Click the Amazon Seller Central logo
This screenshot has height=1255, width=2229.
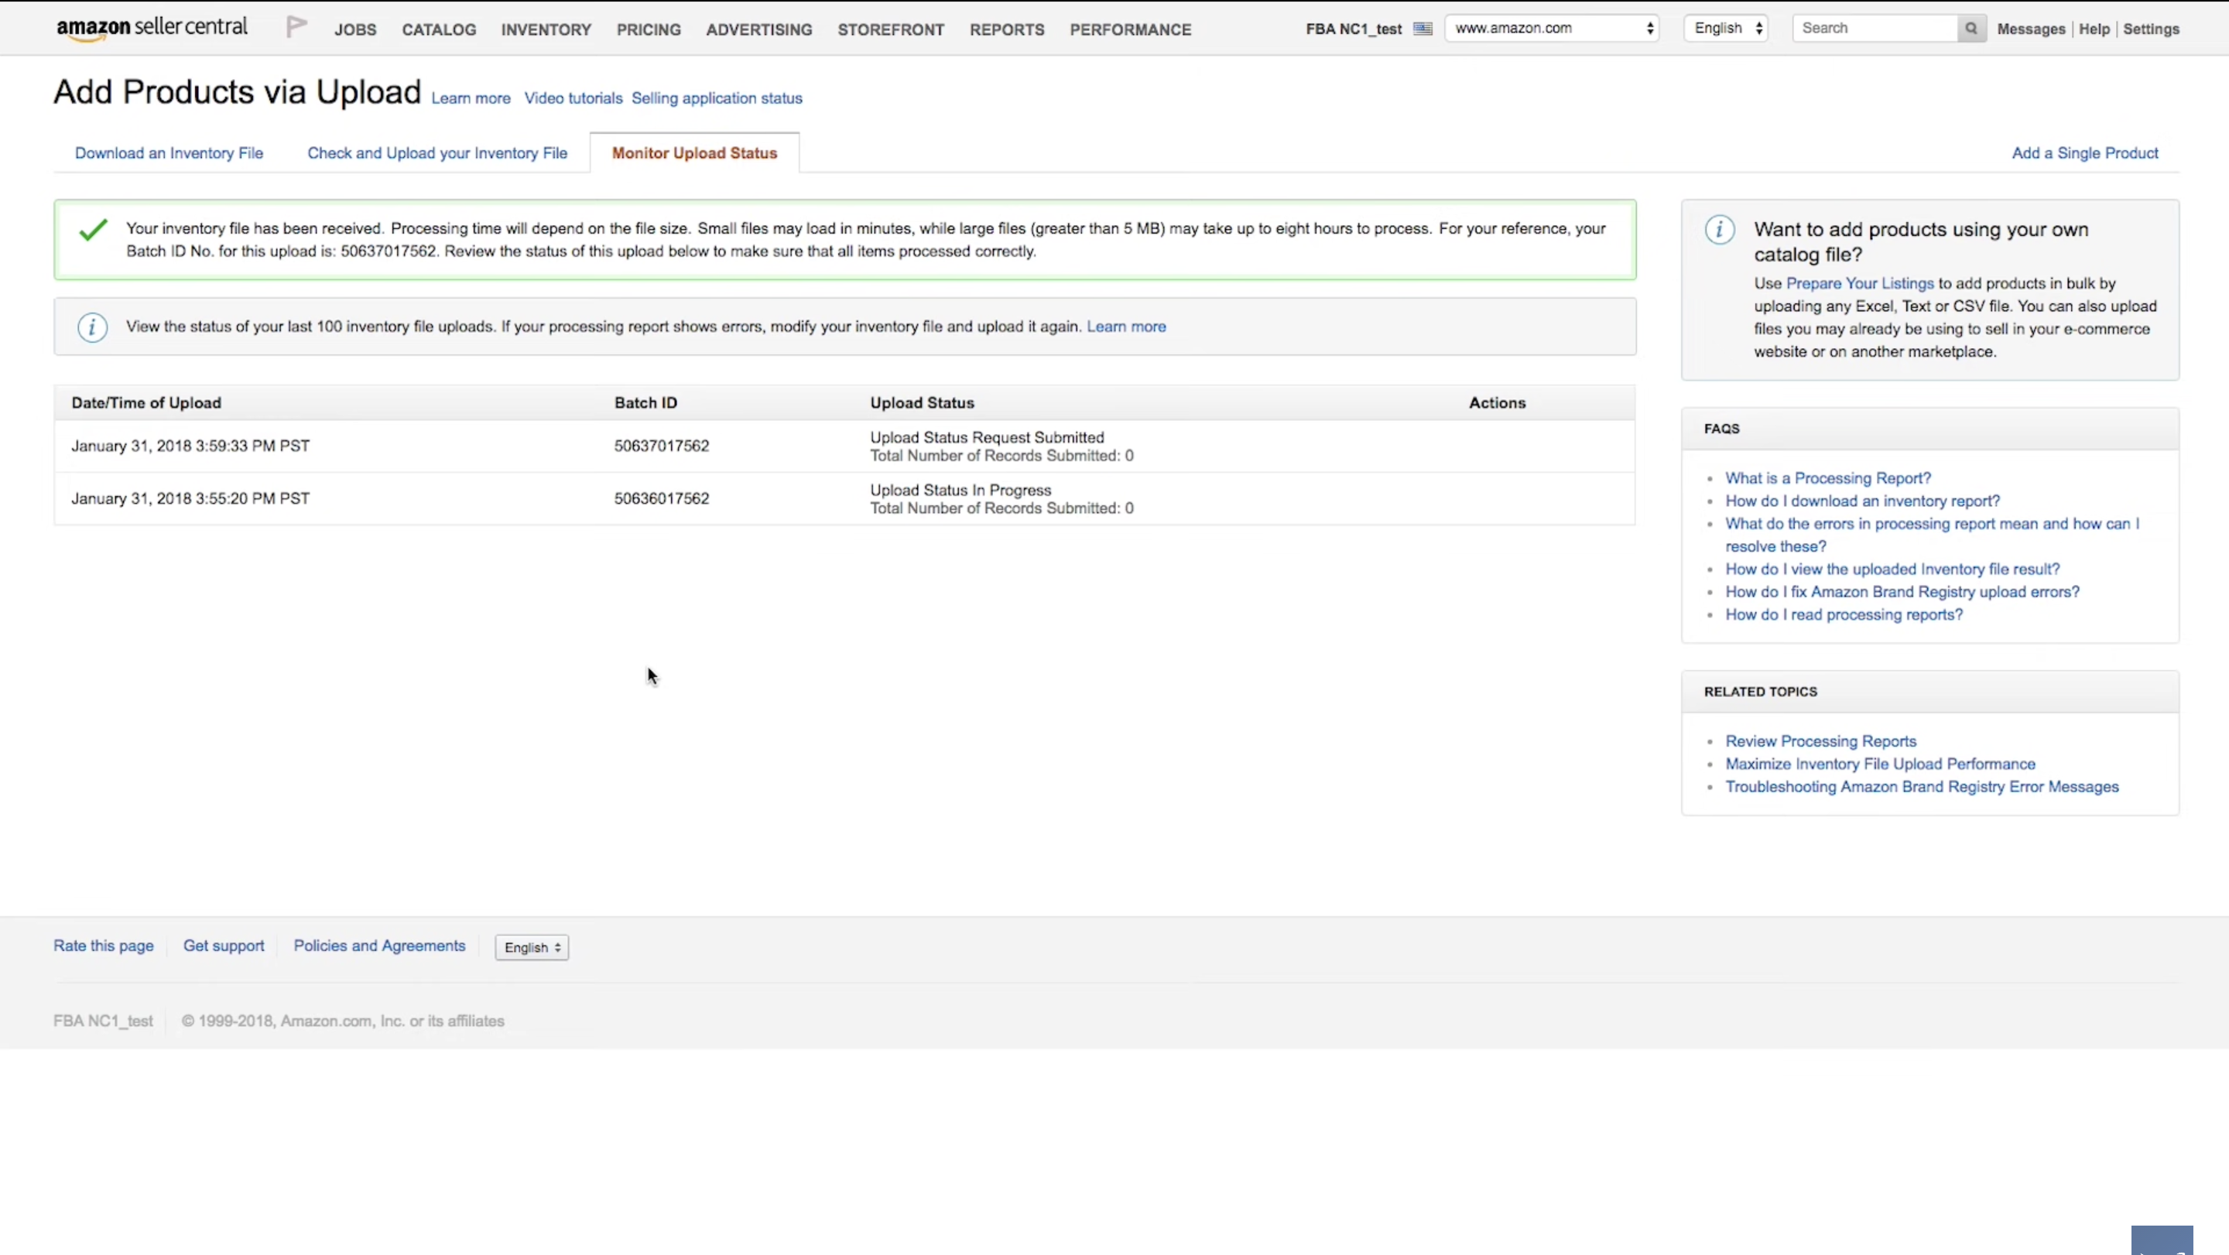[152, 29]
